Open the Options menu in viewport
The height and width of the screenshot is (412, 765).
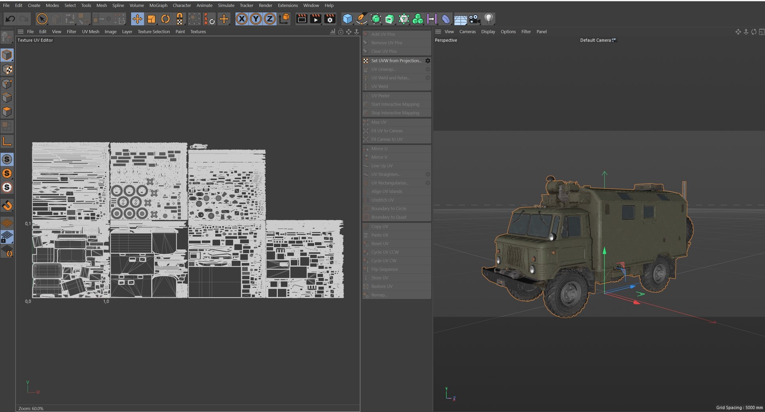click(x=508, y=31)
